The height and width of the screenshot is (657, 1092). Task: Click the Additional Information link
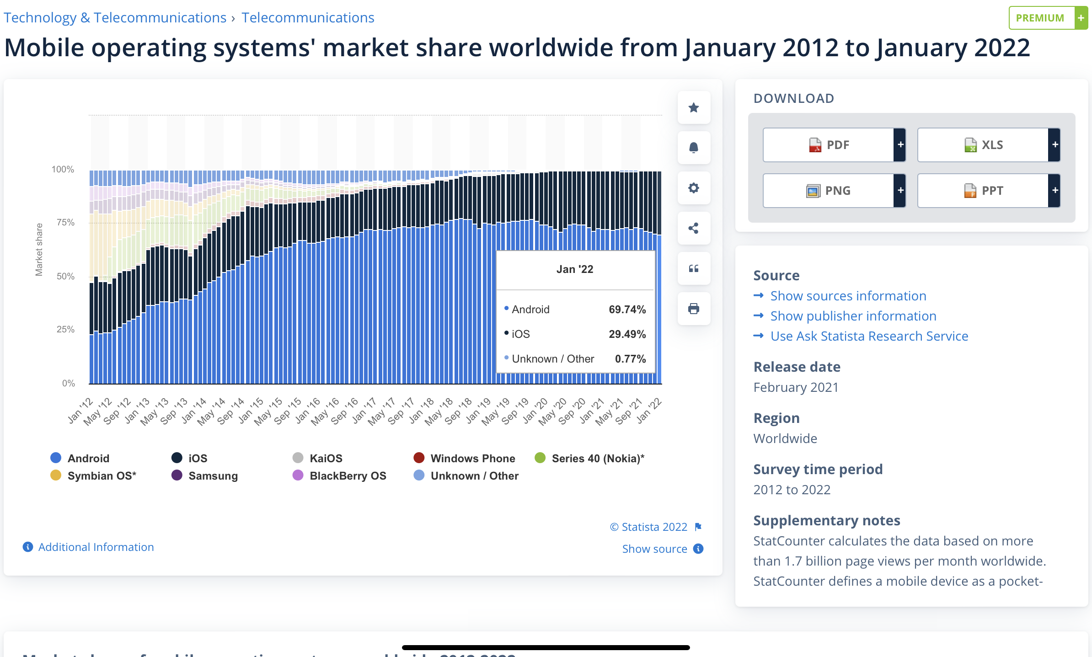coord(96,547)
